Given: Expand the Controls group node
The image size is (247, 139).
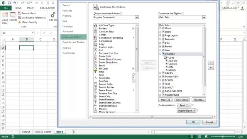Looking at the screenshot, I should (166, 64).
